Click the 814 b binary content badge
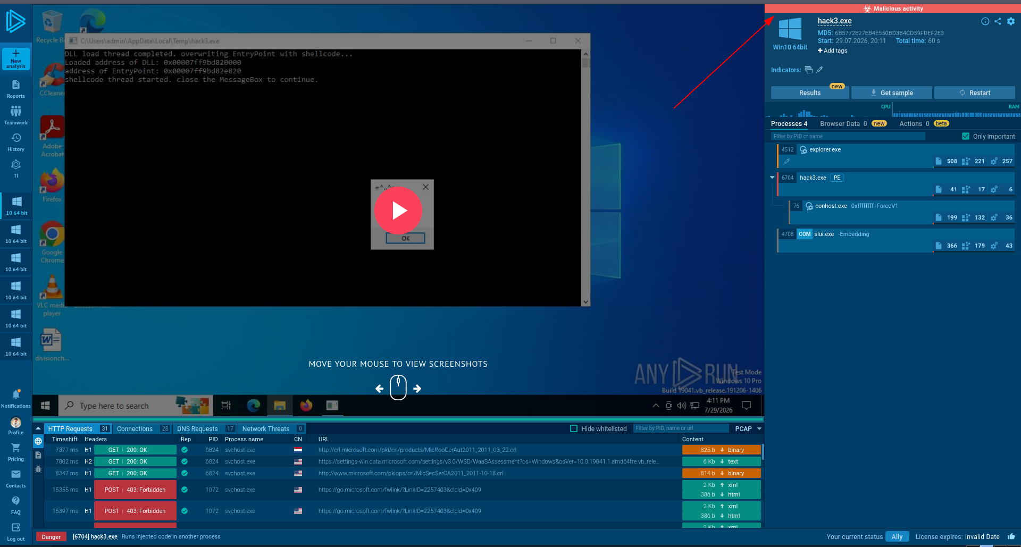Screen dimensions: 1021x547 722,473
